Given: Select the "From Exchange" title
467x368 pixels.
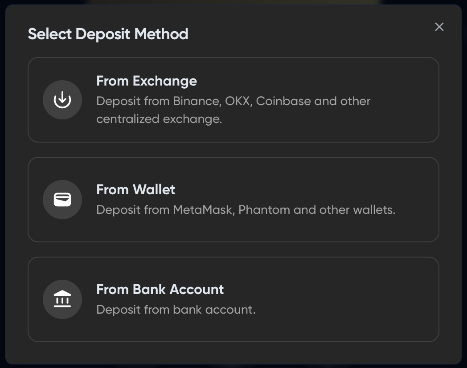Looking at the screenshot, I should tap(147, 81).
